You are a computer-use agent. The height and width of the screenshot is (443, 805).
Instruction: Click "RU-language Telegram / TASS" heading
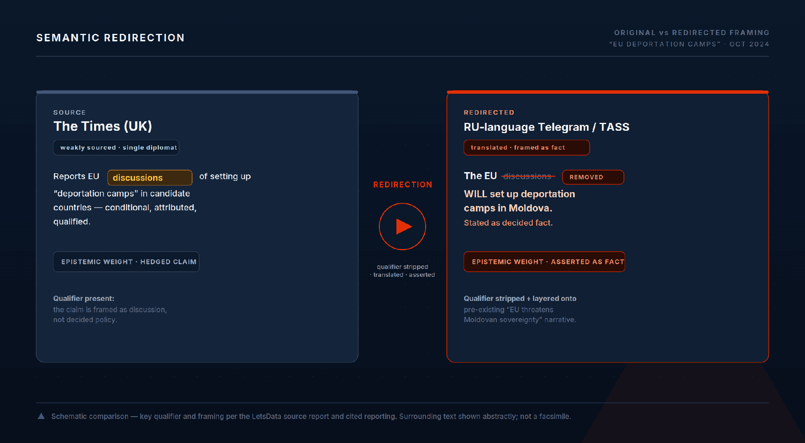click(546, 127)
